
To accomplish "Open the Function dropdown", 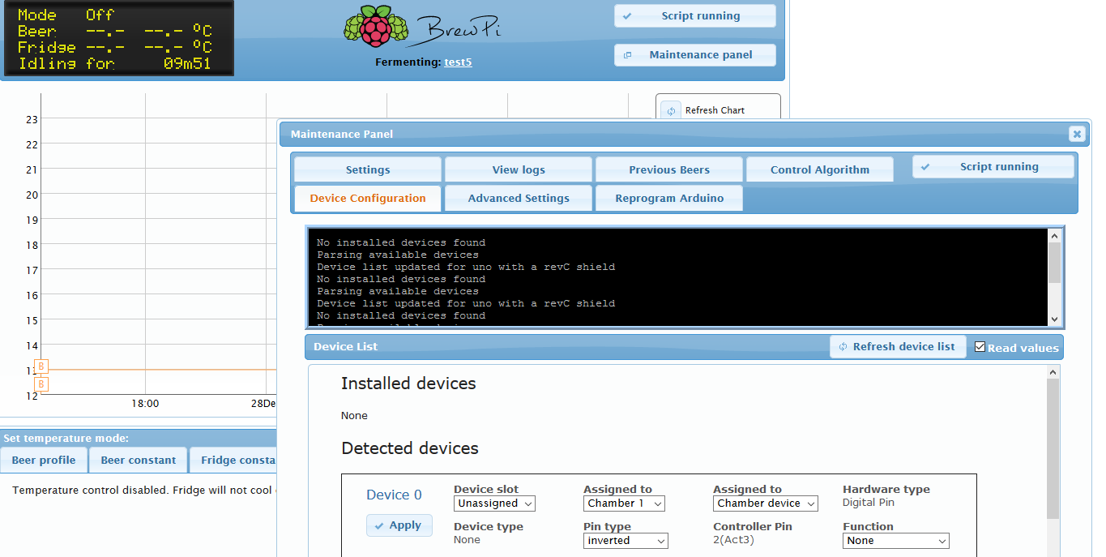I will point(895,541).
